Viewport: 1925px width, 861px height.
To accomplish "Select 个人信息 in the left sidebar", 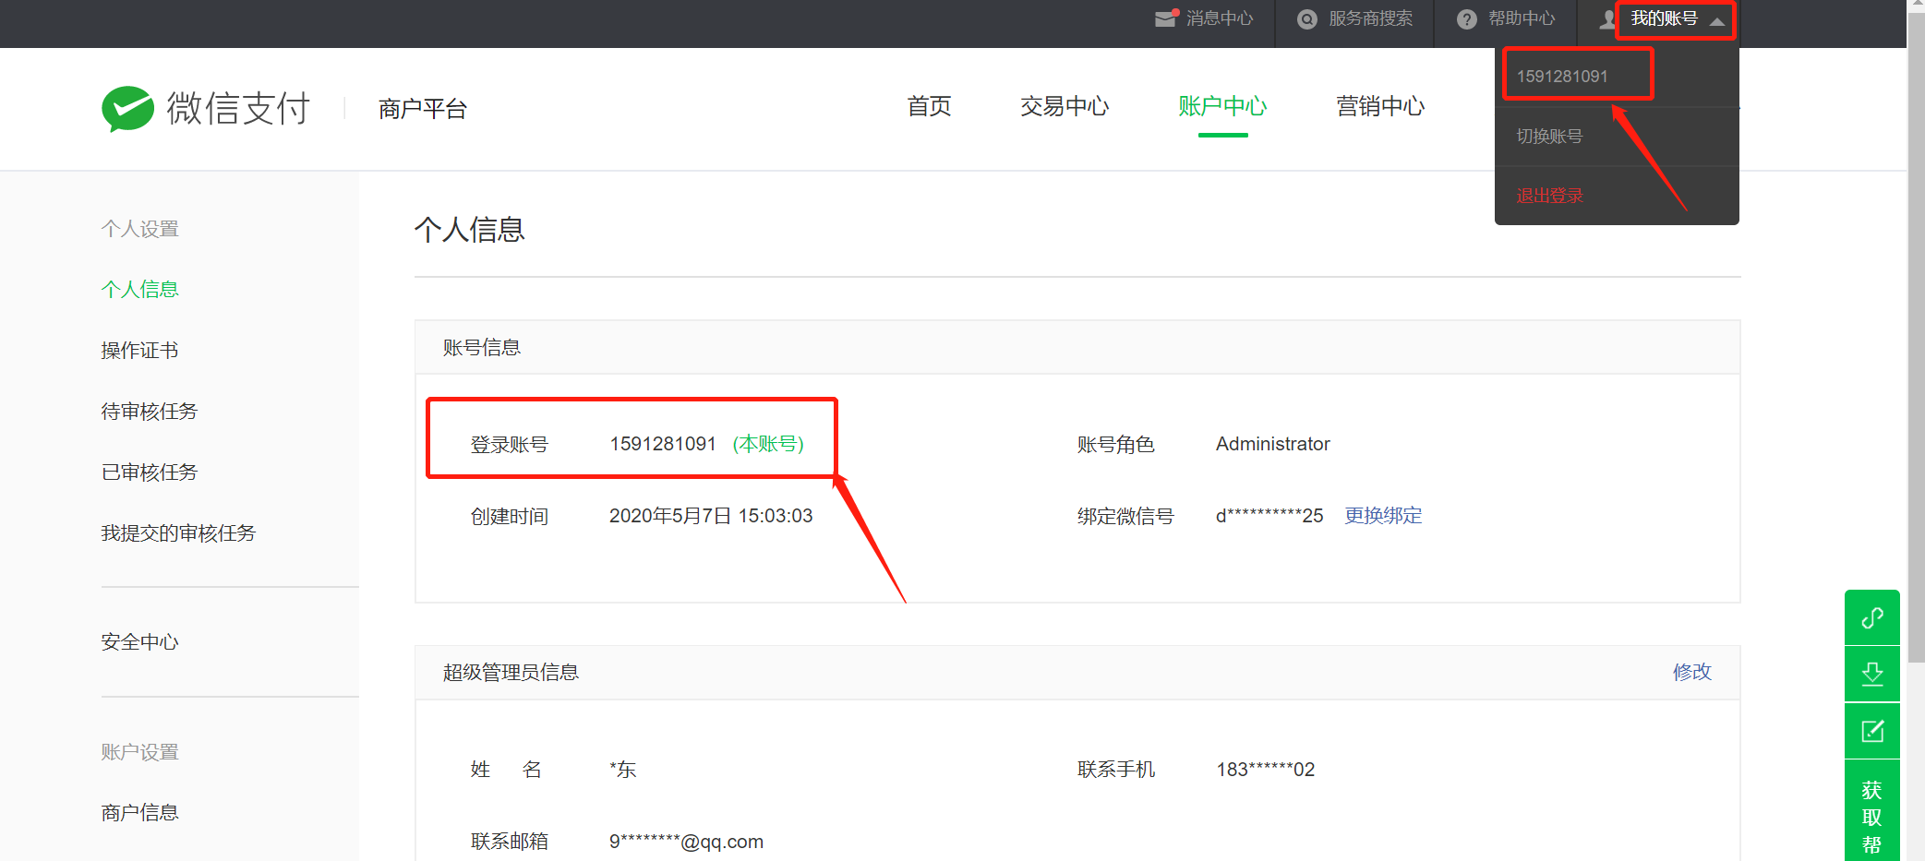I will coord(139,290).
